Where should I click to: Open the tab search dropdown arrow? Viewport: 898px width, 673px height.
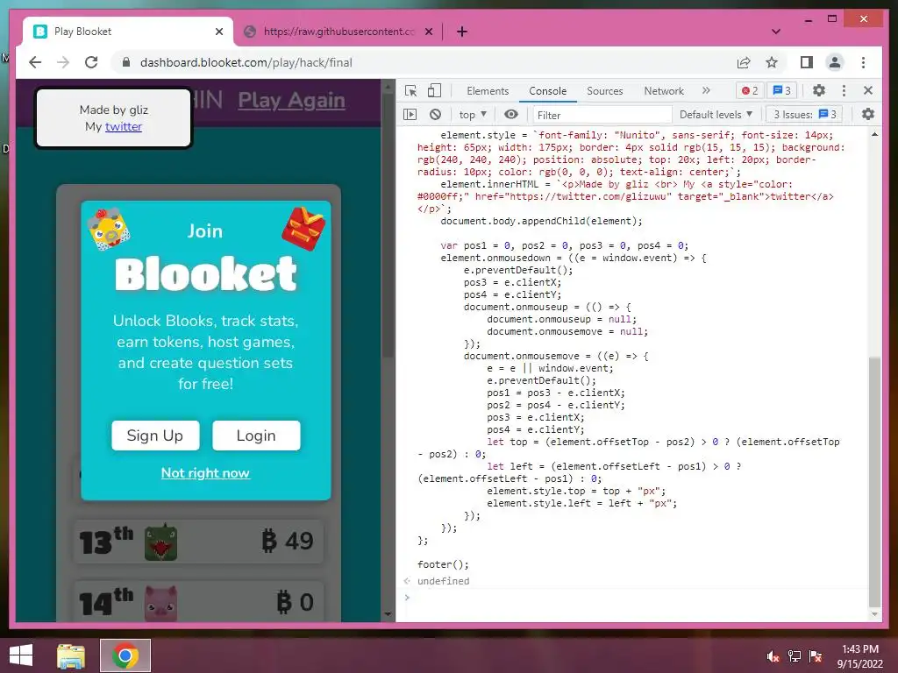pyautogui.click(x=776, y=32)
